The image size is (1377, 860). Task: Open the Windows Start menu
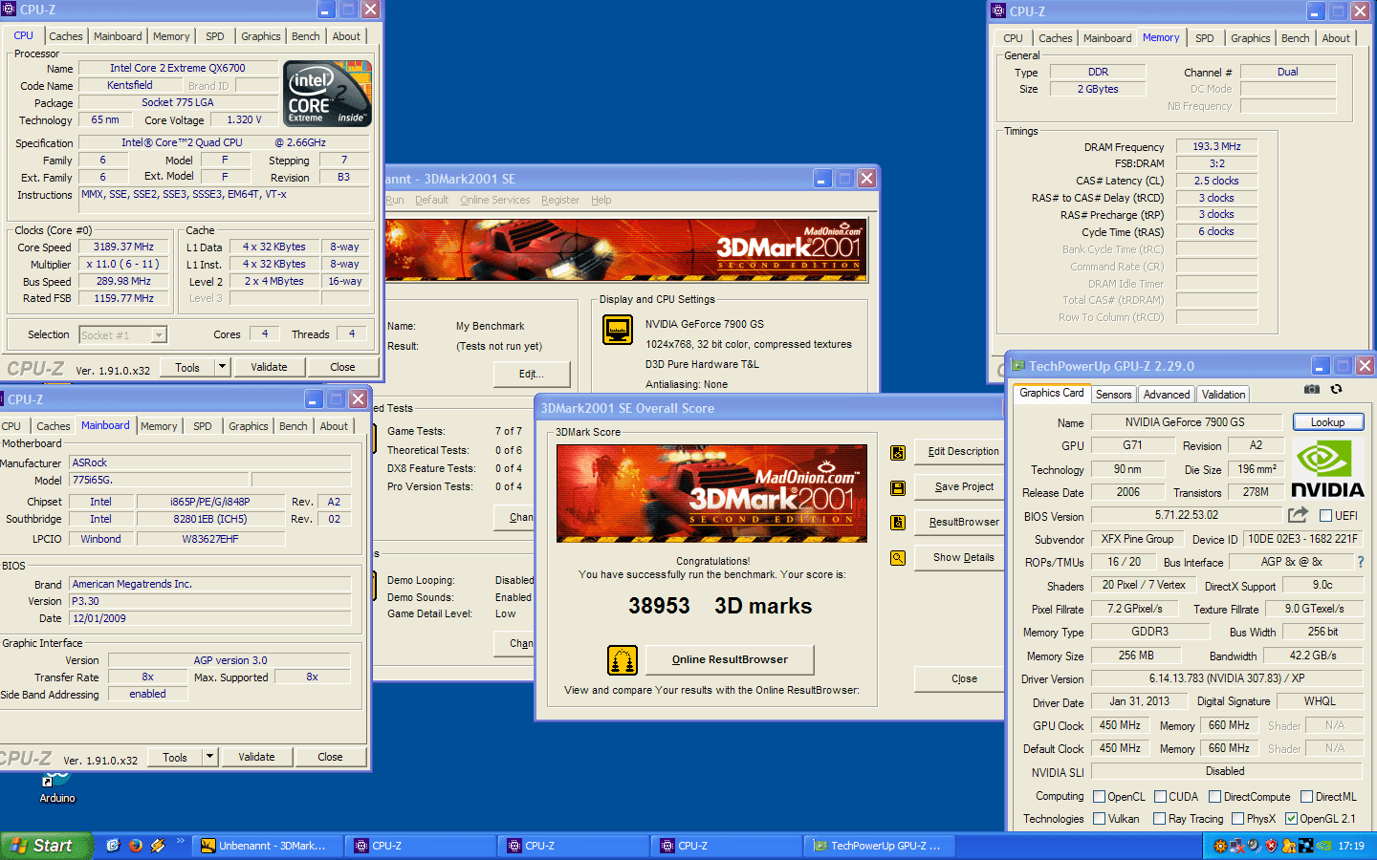coord(46,846)
